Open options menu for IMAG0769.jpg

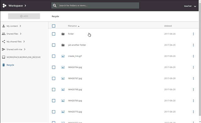193,101
